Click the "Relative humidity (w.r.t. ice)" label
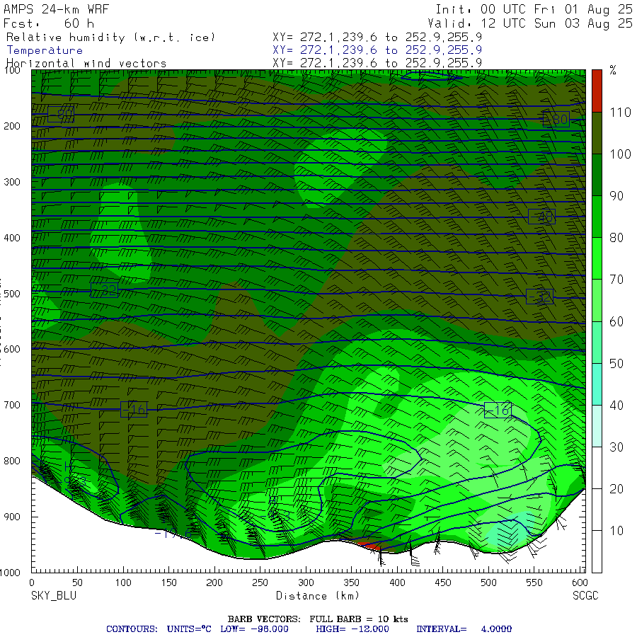 coord(110,38)
